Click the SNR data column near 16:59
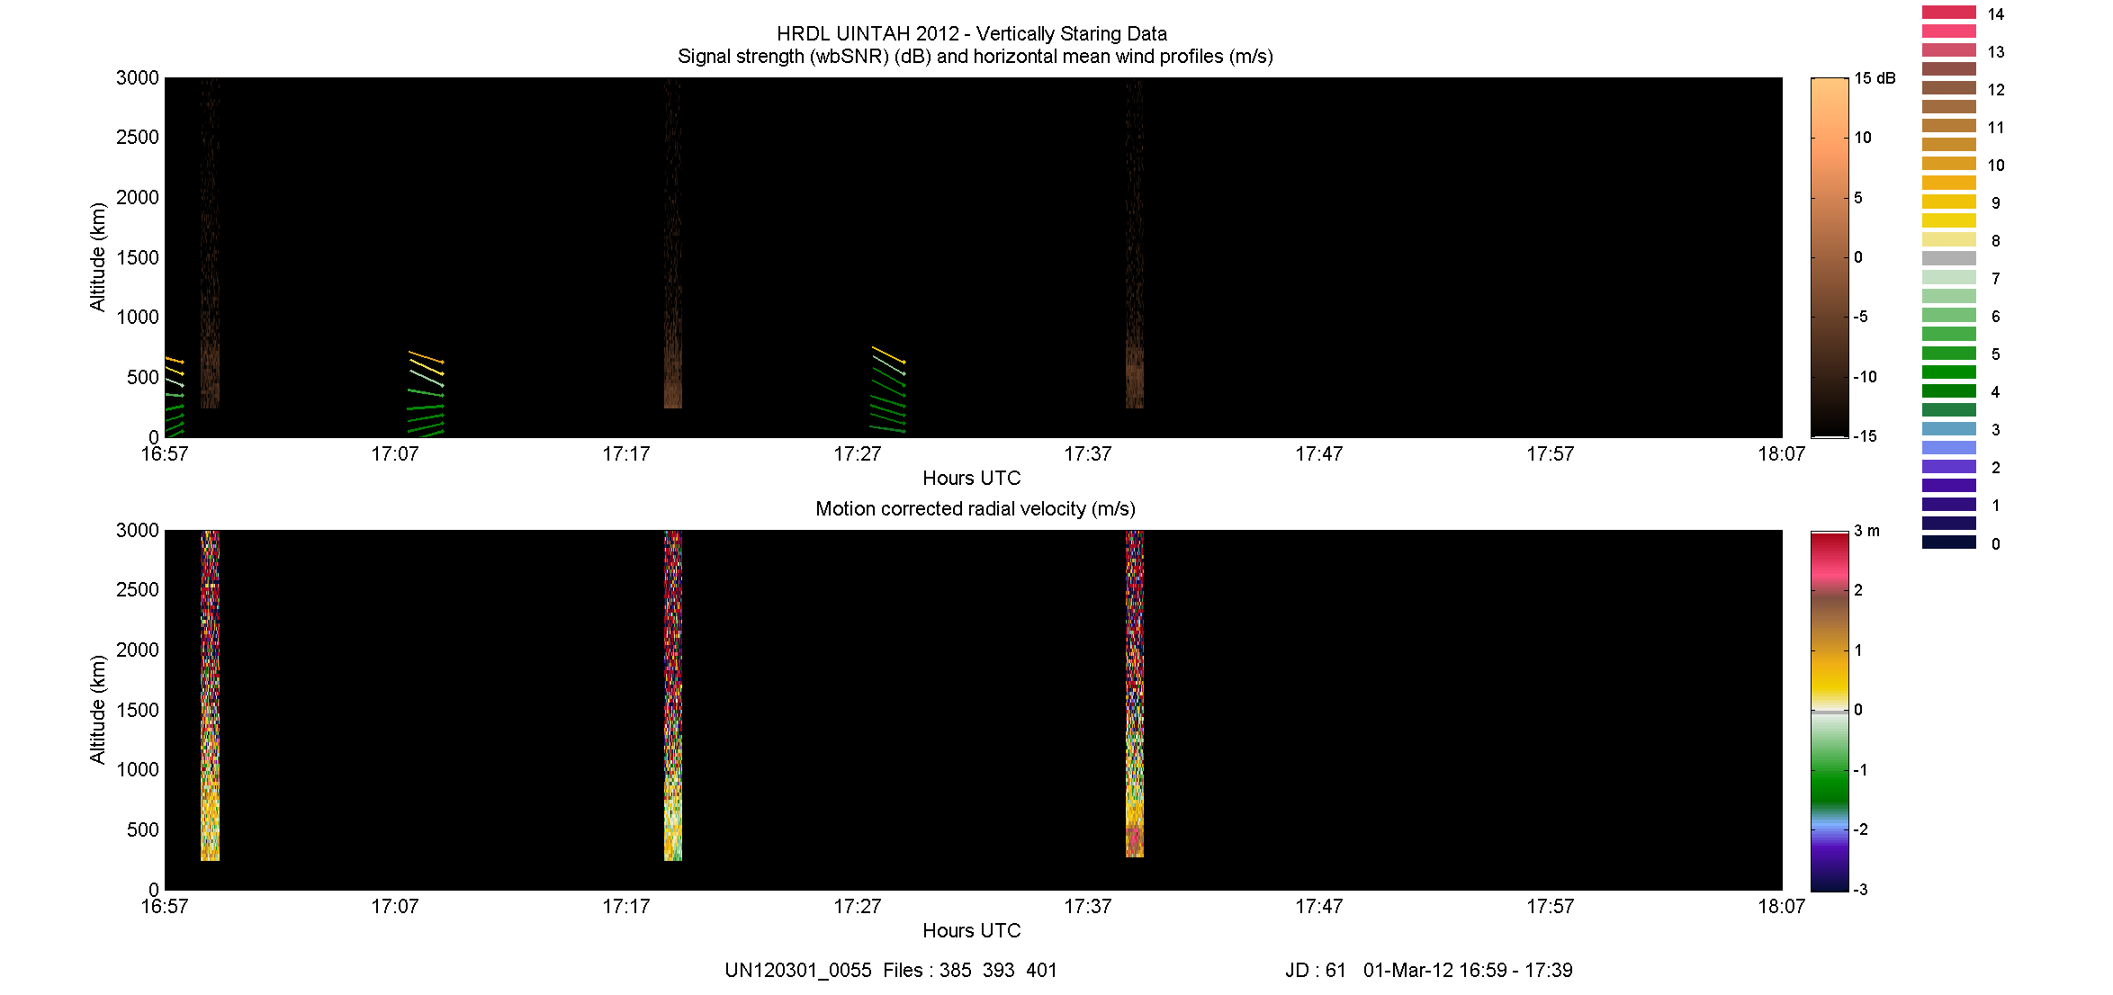The height and width of the screenshot is (995, 2113). pyautogui.click(x=210, y=243)
